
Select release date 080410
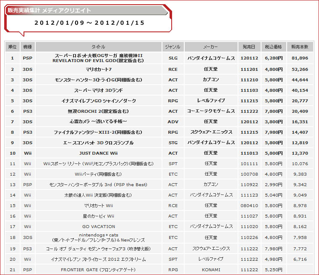(249, 206)
